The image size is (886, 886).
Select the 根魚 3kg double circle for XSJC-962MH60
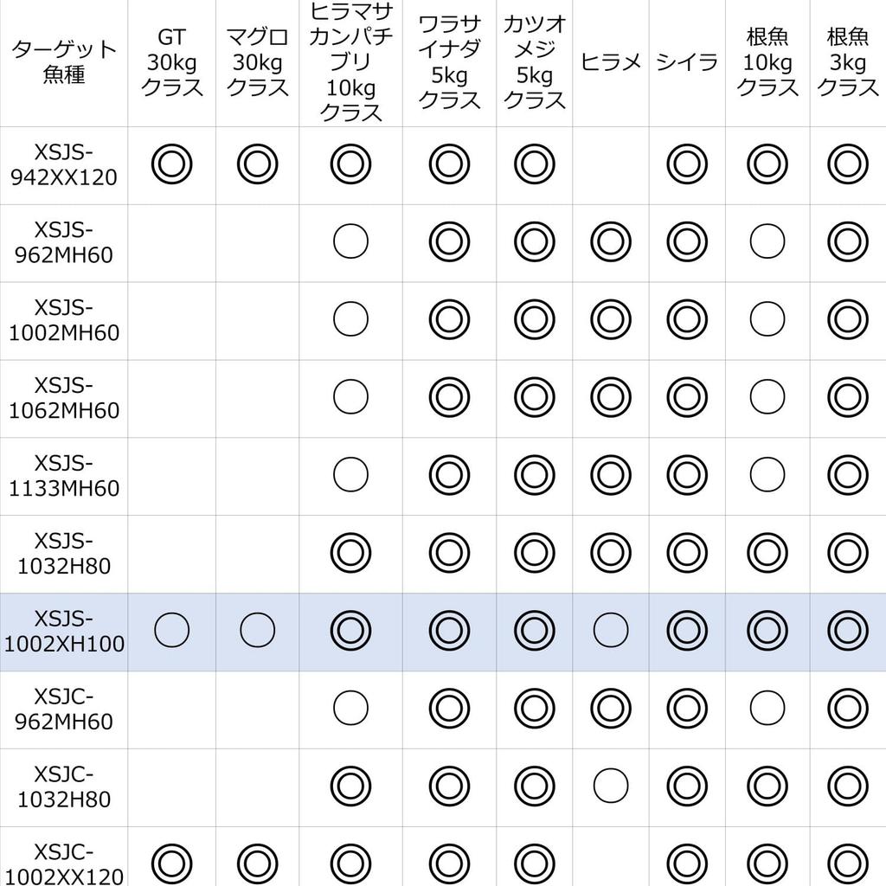click(x=847, y=709)
